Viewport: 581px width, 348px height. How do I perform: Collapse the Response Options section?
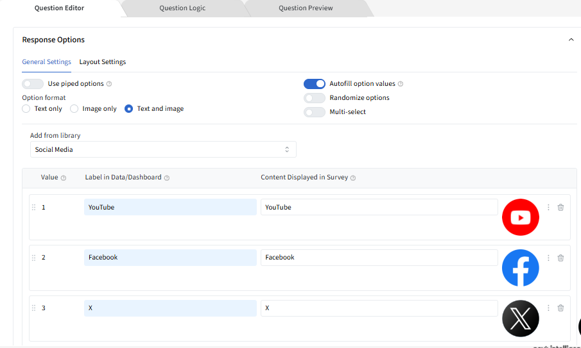point(571,40)
